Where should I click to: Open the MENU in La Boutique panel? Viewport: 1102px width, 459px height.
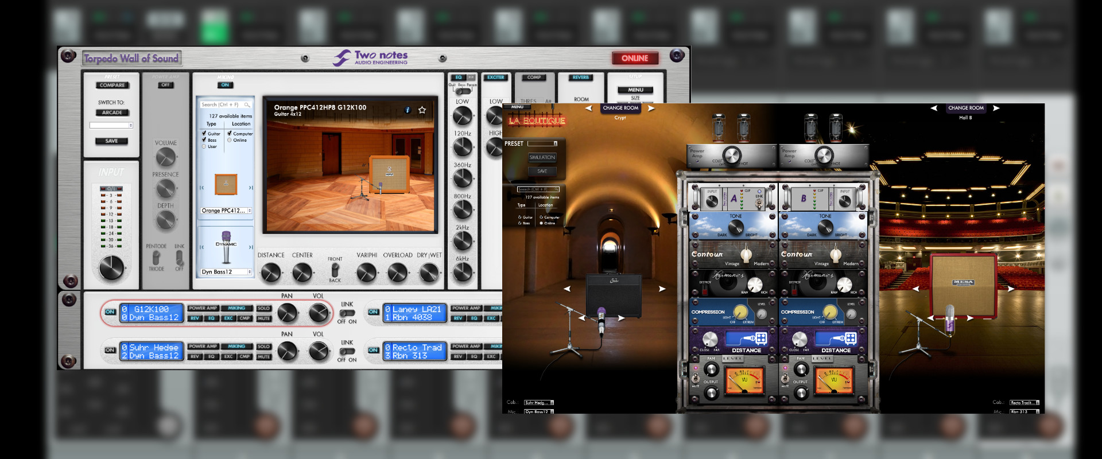tap(517, 107)
